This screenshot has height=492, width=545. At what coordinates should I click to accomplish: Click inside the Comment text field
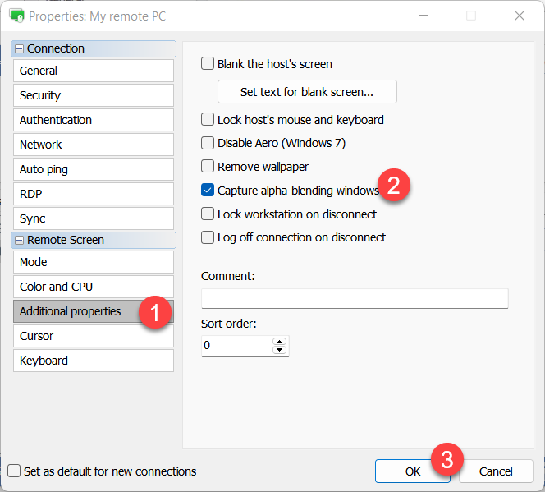355,298
